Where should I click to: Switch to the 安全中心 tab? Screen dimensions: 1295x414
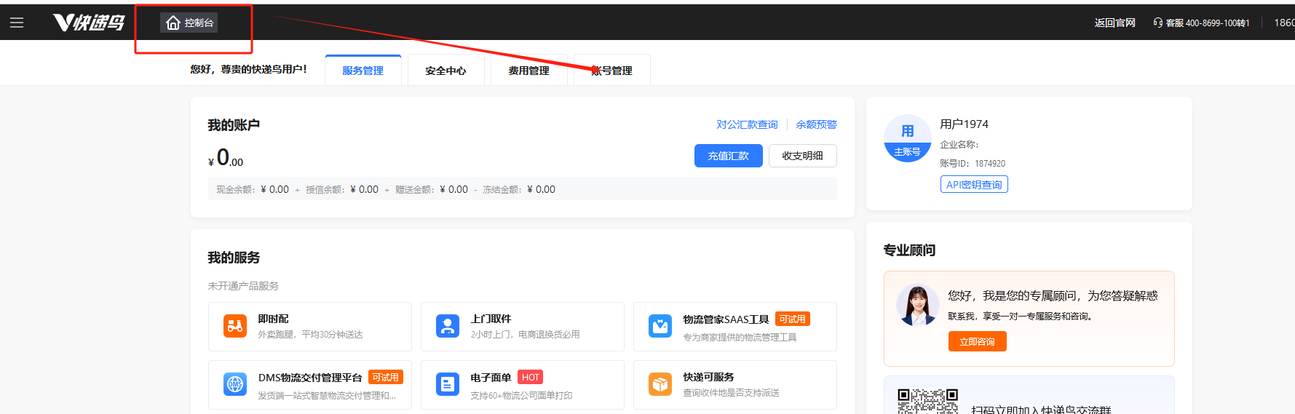pos(445,71)
